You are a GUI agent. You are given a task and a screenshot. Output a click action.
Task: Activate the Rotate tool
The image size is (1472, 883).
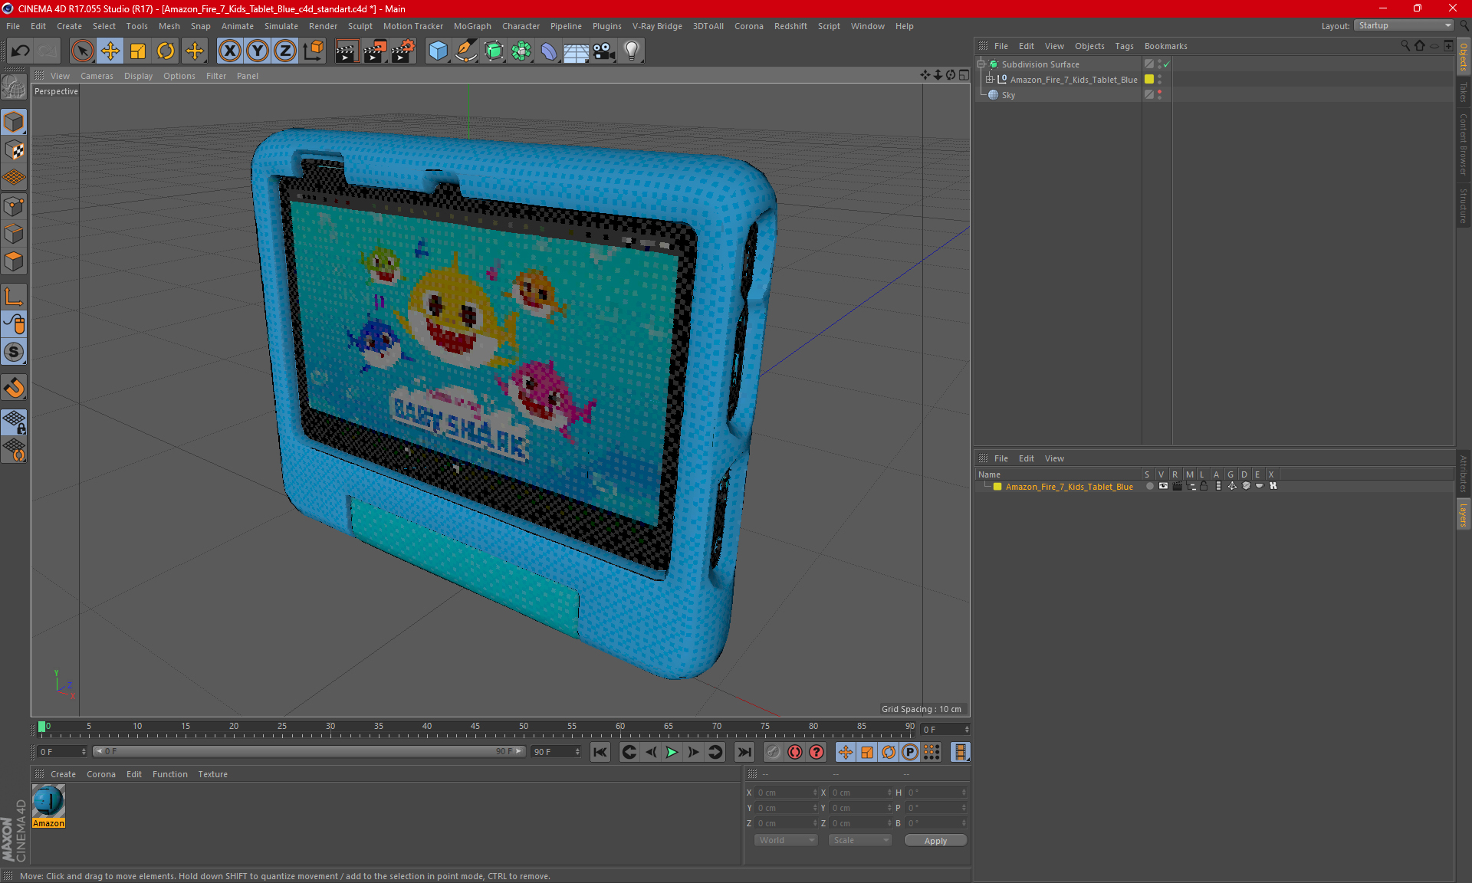(166, 51)
